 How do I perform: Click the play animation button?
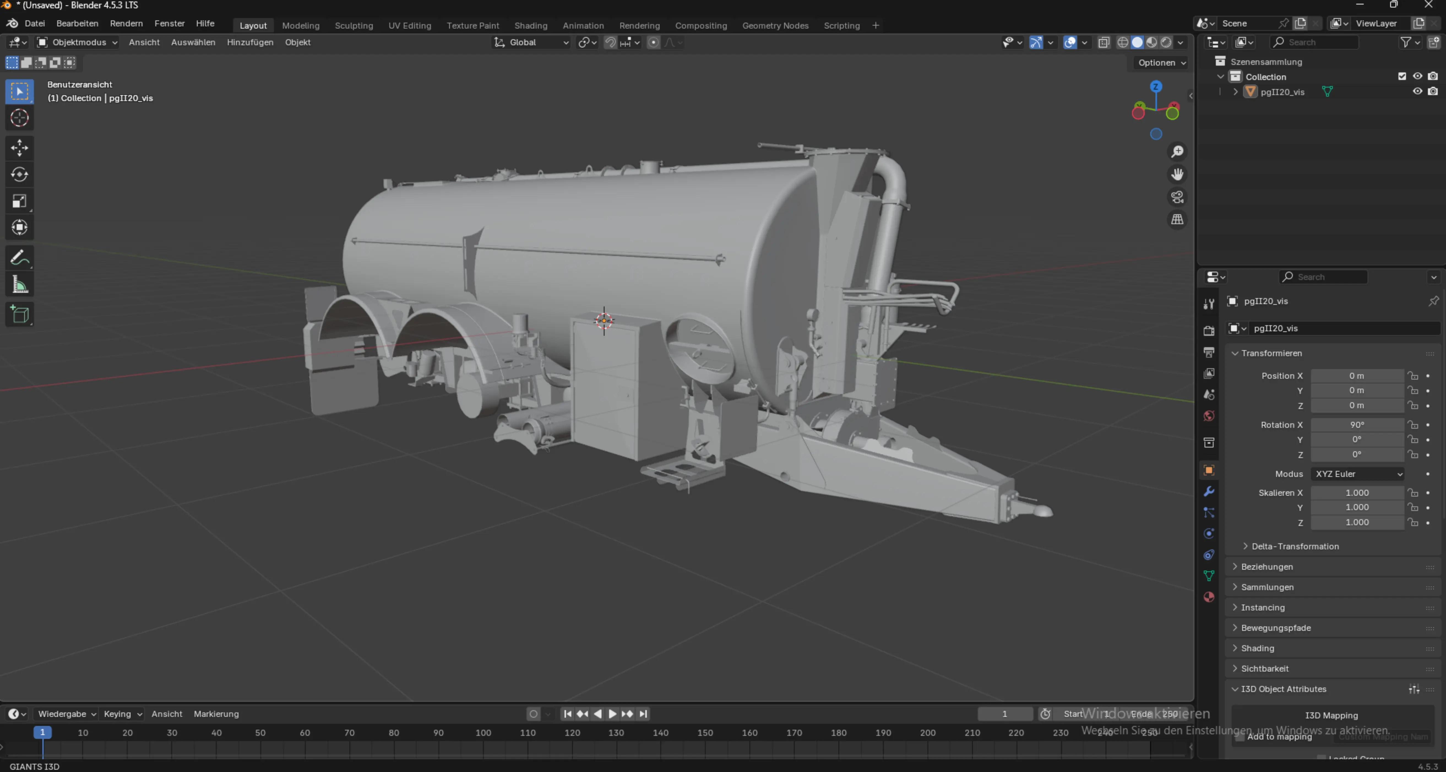(x=613, y=714)
